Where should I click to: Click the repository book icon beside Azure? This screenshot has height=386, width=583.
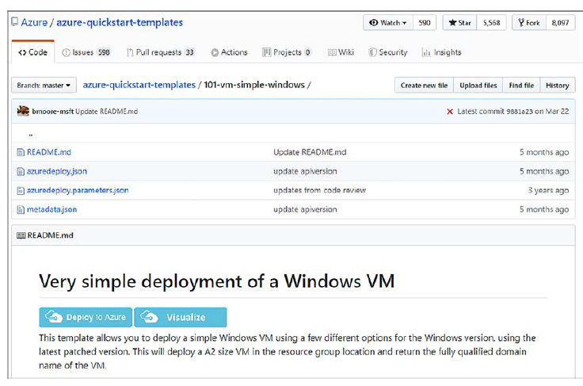pyautogui.click(x=14, y=22)
